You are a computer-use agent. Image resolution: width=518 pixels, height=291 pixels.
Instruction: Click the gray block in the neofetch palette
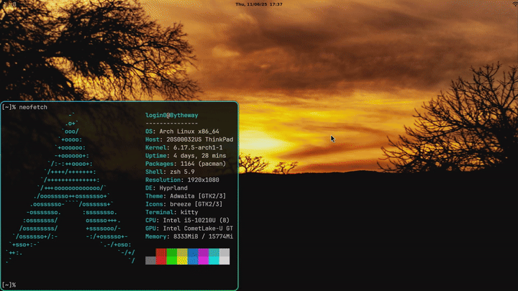tap(150, 261)
